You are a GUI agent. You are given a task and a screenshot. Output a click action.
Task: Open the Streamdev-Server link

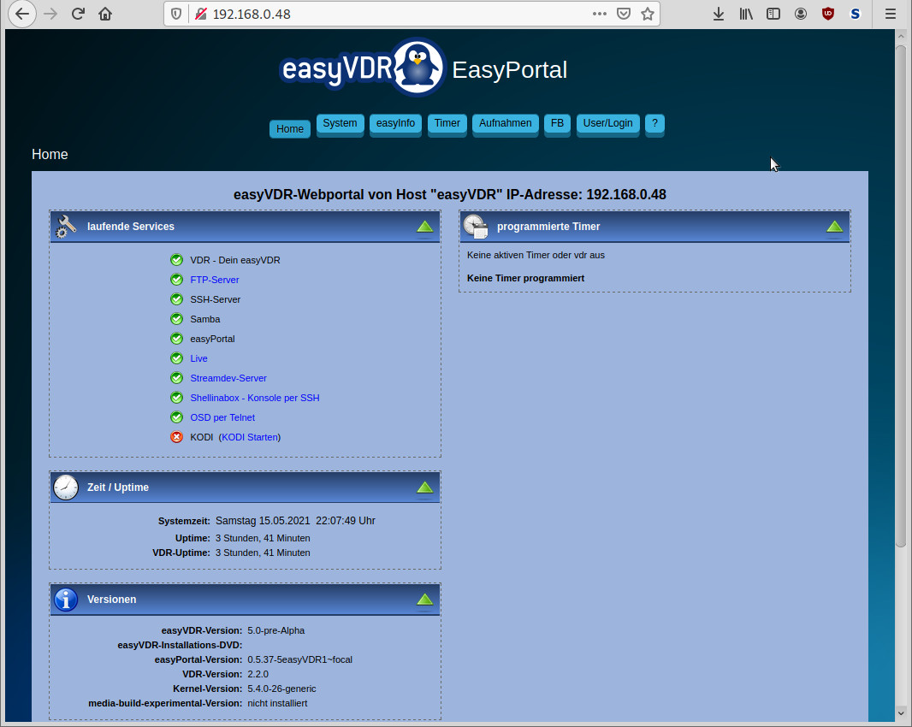(x=228, y=378)
